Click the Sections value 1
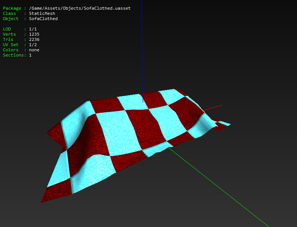The width and height of the screenshot is (297, 227). click(x=30, y=55)
